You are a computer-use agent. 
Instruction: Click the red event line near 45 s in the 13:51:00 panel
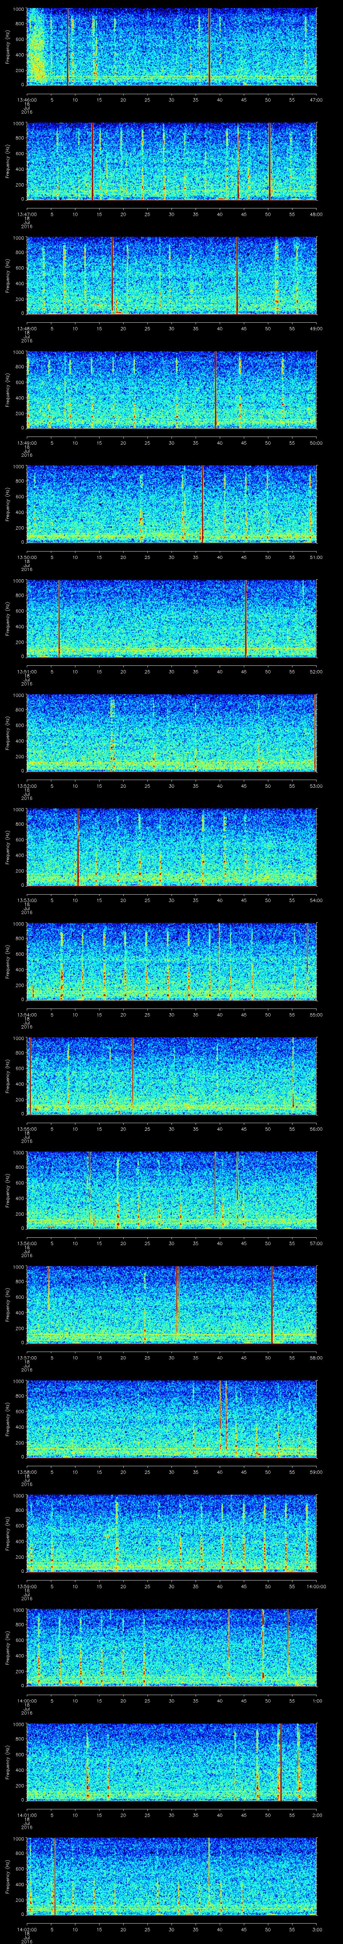tap(246, 619)
